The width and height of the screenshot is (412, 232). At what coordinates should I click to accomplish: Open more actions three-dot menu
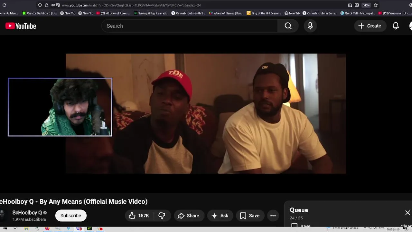[x=273, y=216]
